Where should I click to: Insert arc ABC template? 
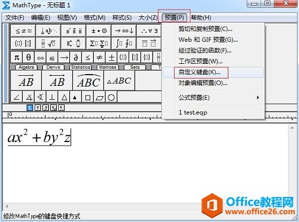point(89,81)
